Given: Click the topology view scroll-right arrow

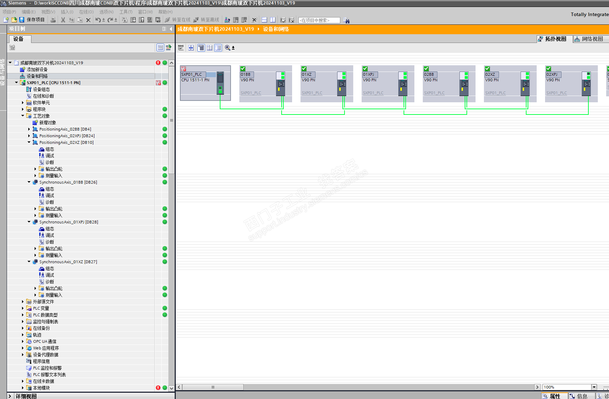Looking at the screenshot, I should coord(537,387).
